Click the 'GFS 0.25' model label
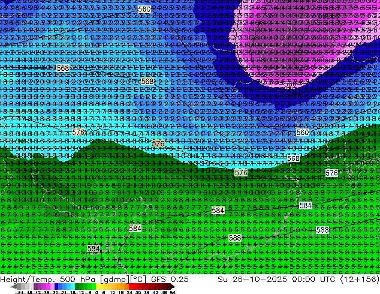Viewport: 380px width, 294px height. [x=170, y=280]
